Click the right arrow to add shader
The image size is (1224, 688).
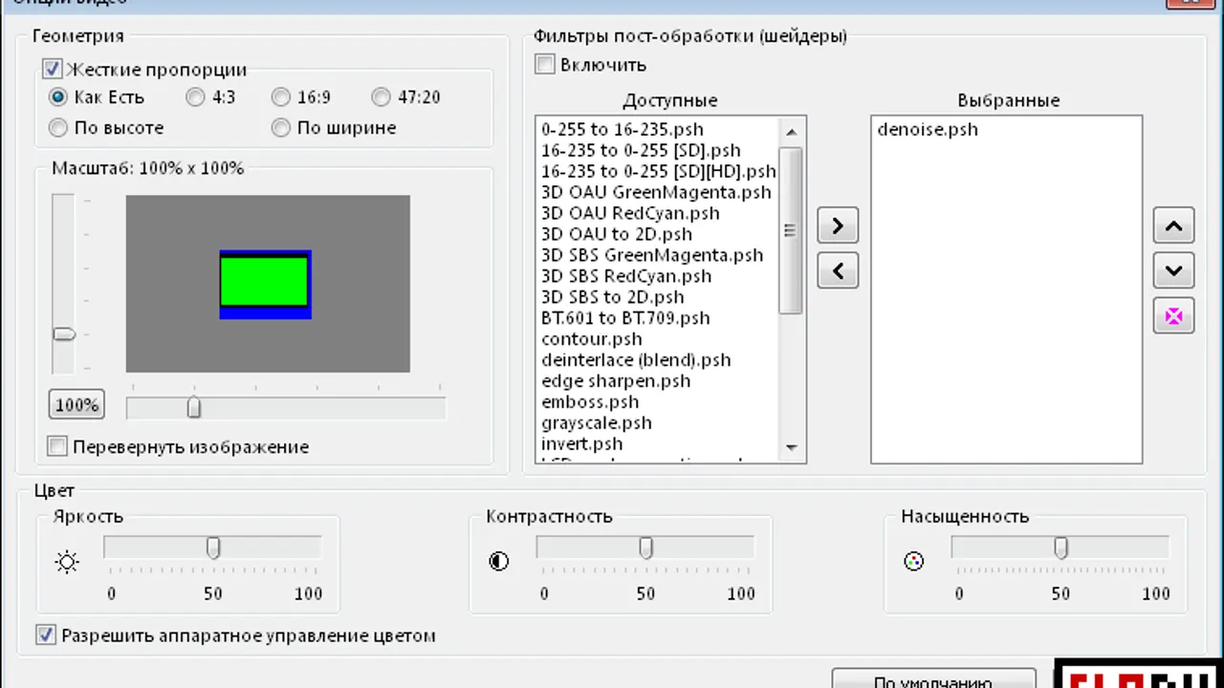click(838, 226)
